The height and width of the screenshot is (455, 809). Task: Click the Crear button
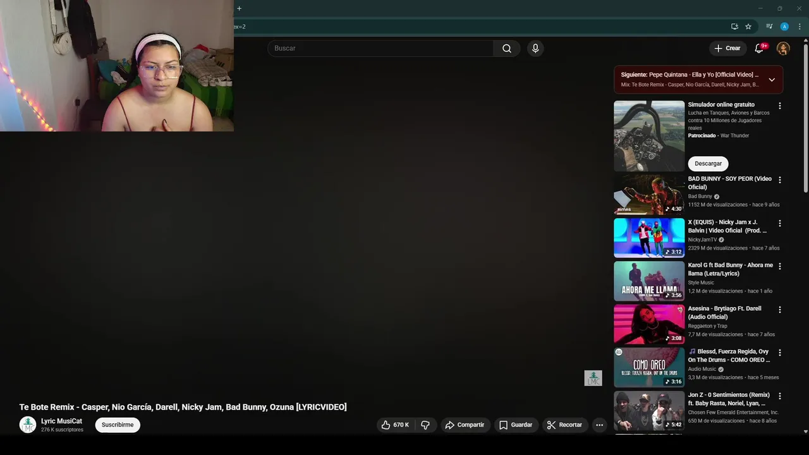click(x=727, y=48)
